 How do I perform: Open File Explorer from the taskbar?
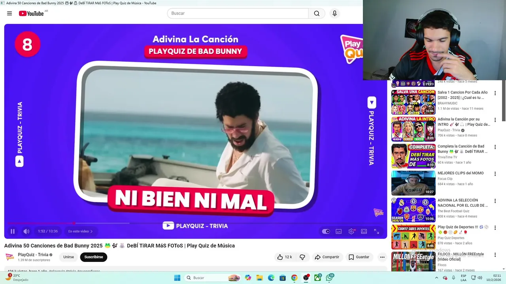(260, 278)
